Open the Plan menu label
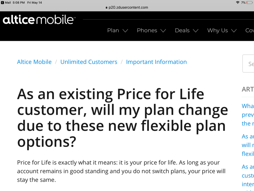254x191 pixels. click(x=113, y=31)
